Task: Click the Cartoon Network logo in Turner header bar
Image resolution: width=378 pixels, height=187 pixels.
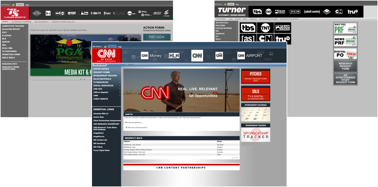Action: click(339, 12)
